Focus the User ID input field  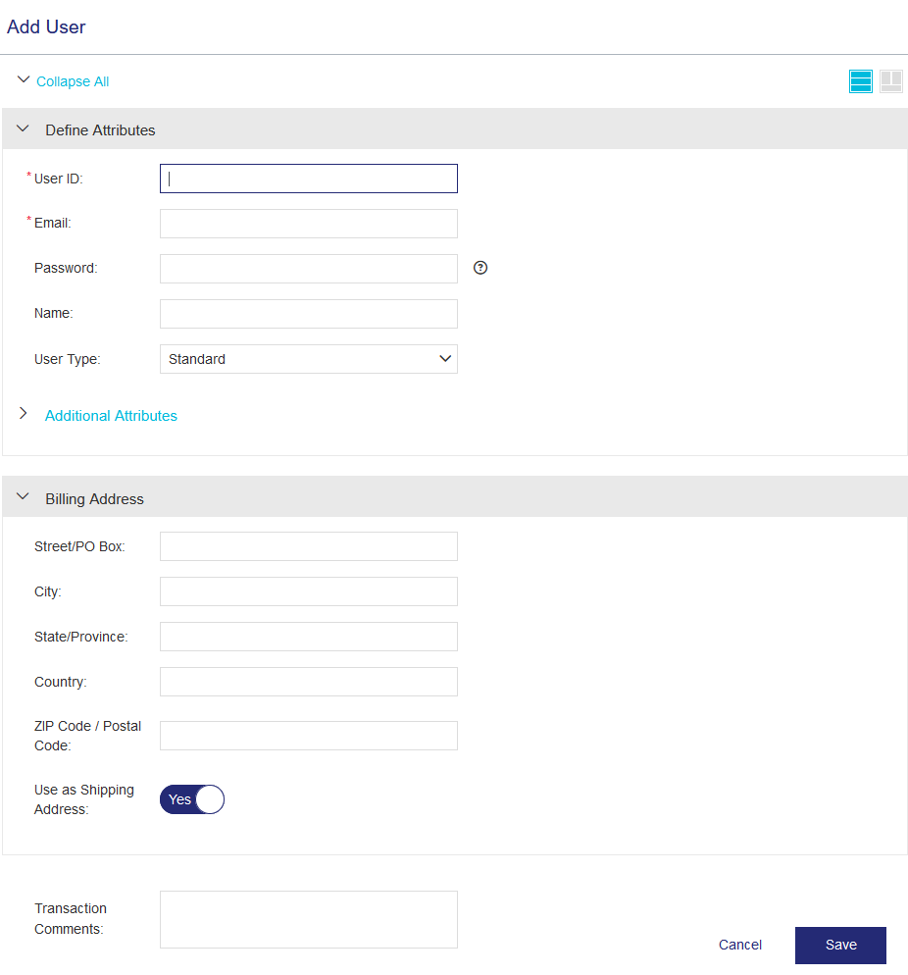tap(308, 179)
